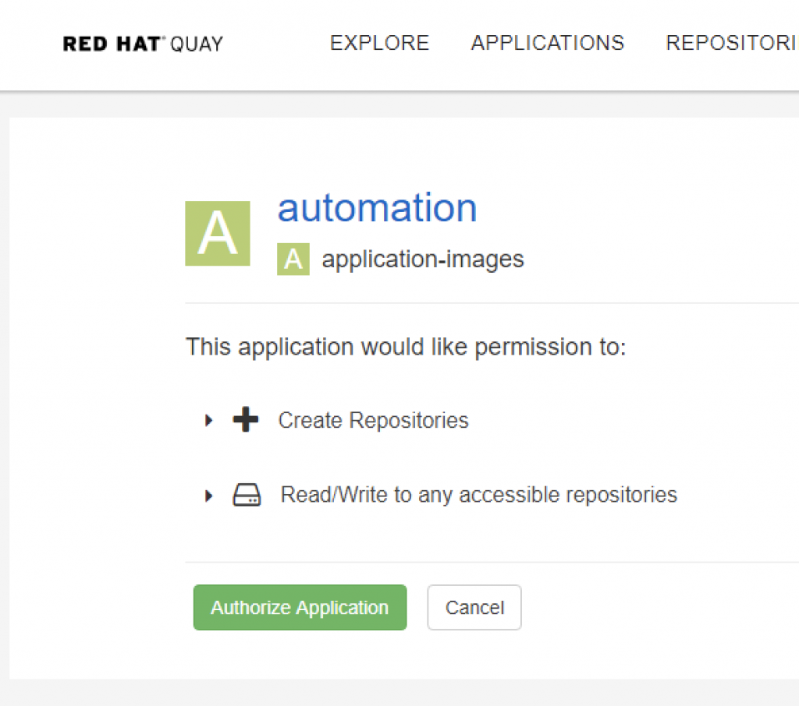This screenshot has height=706, width=799.
Task: Select the application-images organization name
Action: 422,259
